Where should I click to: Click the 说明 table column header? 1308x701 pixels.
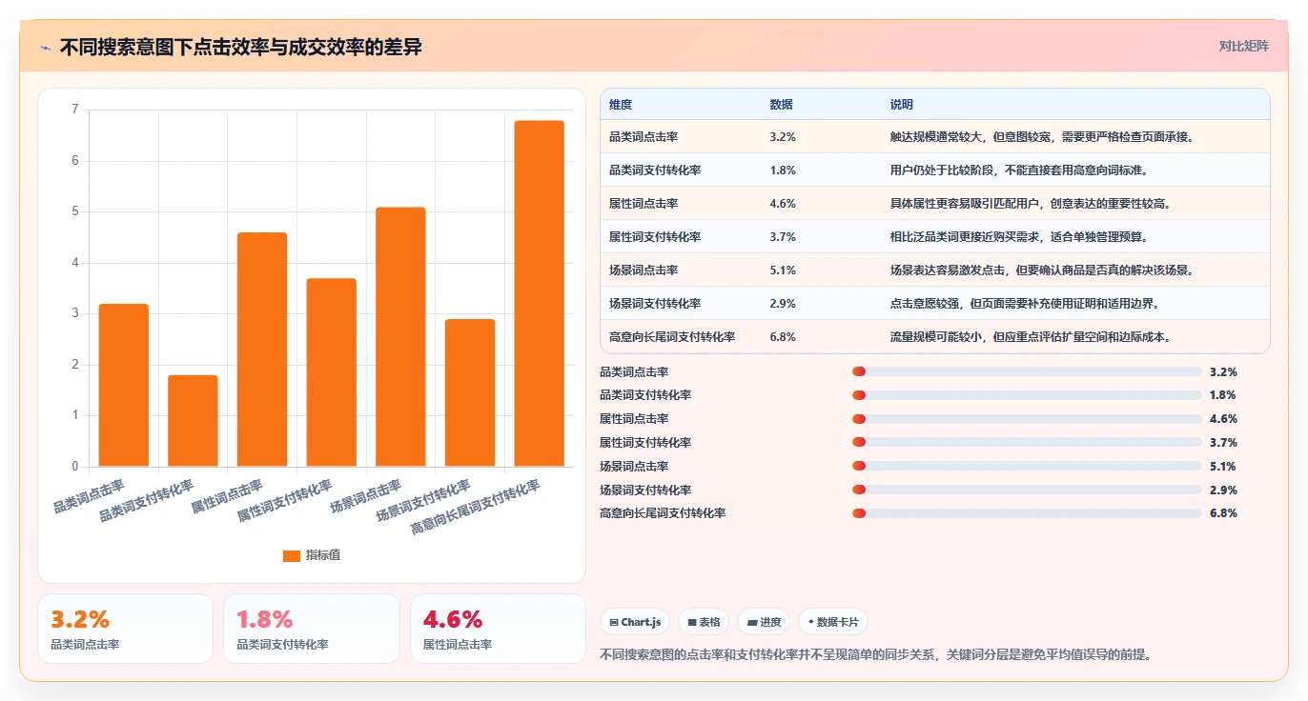pyautogui.click(x=902, y=105)
